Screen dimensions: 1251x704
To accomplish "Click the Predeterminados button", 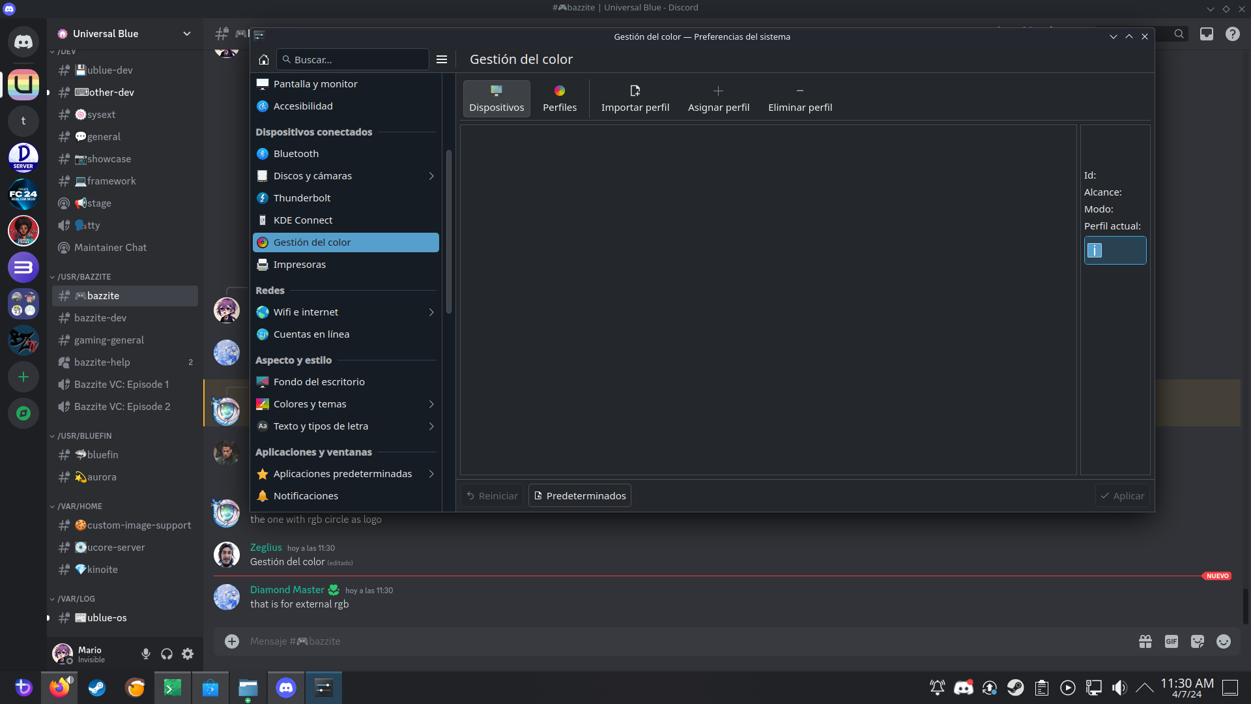I will tap(579, 496).
